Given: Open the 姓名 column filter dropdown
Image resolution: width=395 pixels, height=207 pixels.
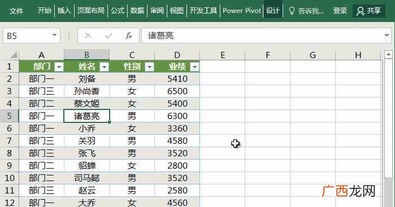Looking at the screenshot, I should tap(105, 67).
